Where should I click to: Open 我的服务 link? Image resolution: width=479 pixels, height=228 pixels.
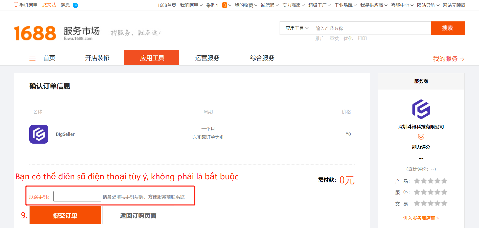[x=445, y=59]
